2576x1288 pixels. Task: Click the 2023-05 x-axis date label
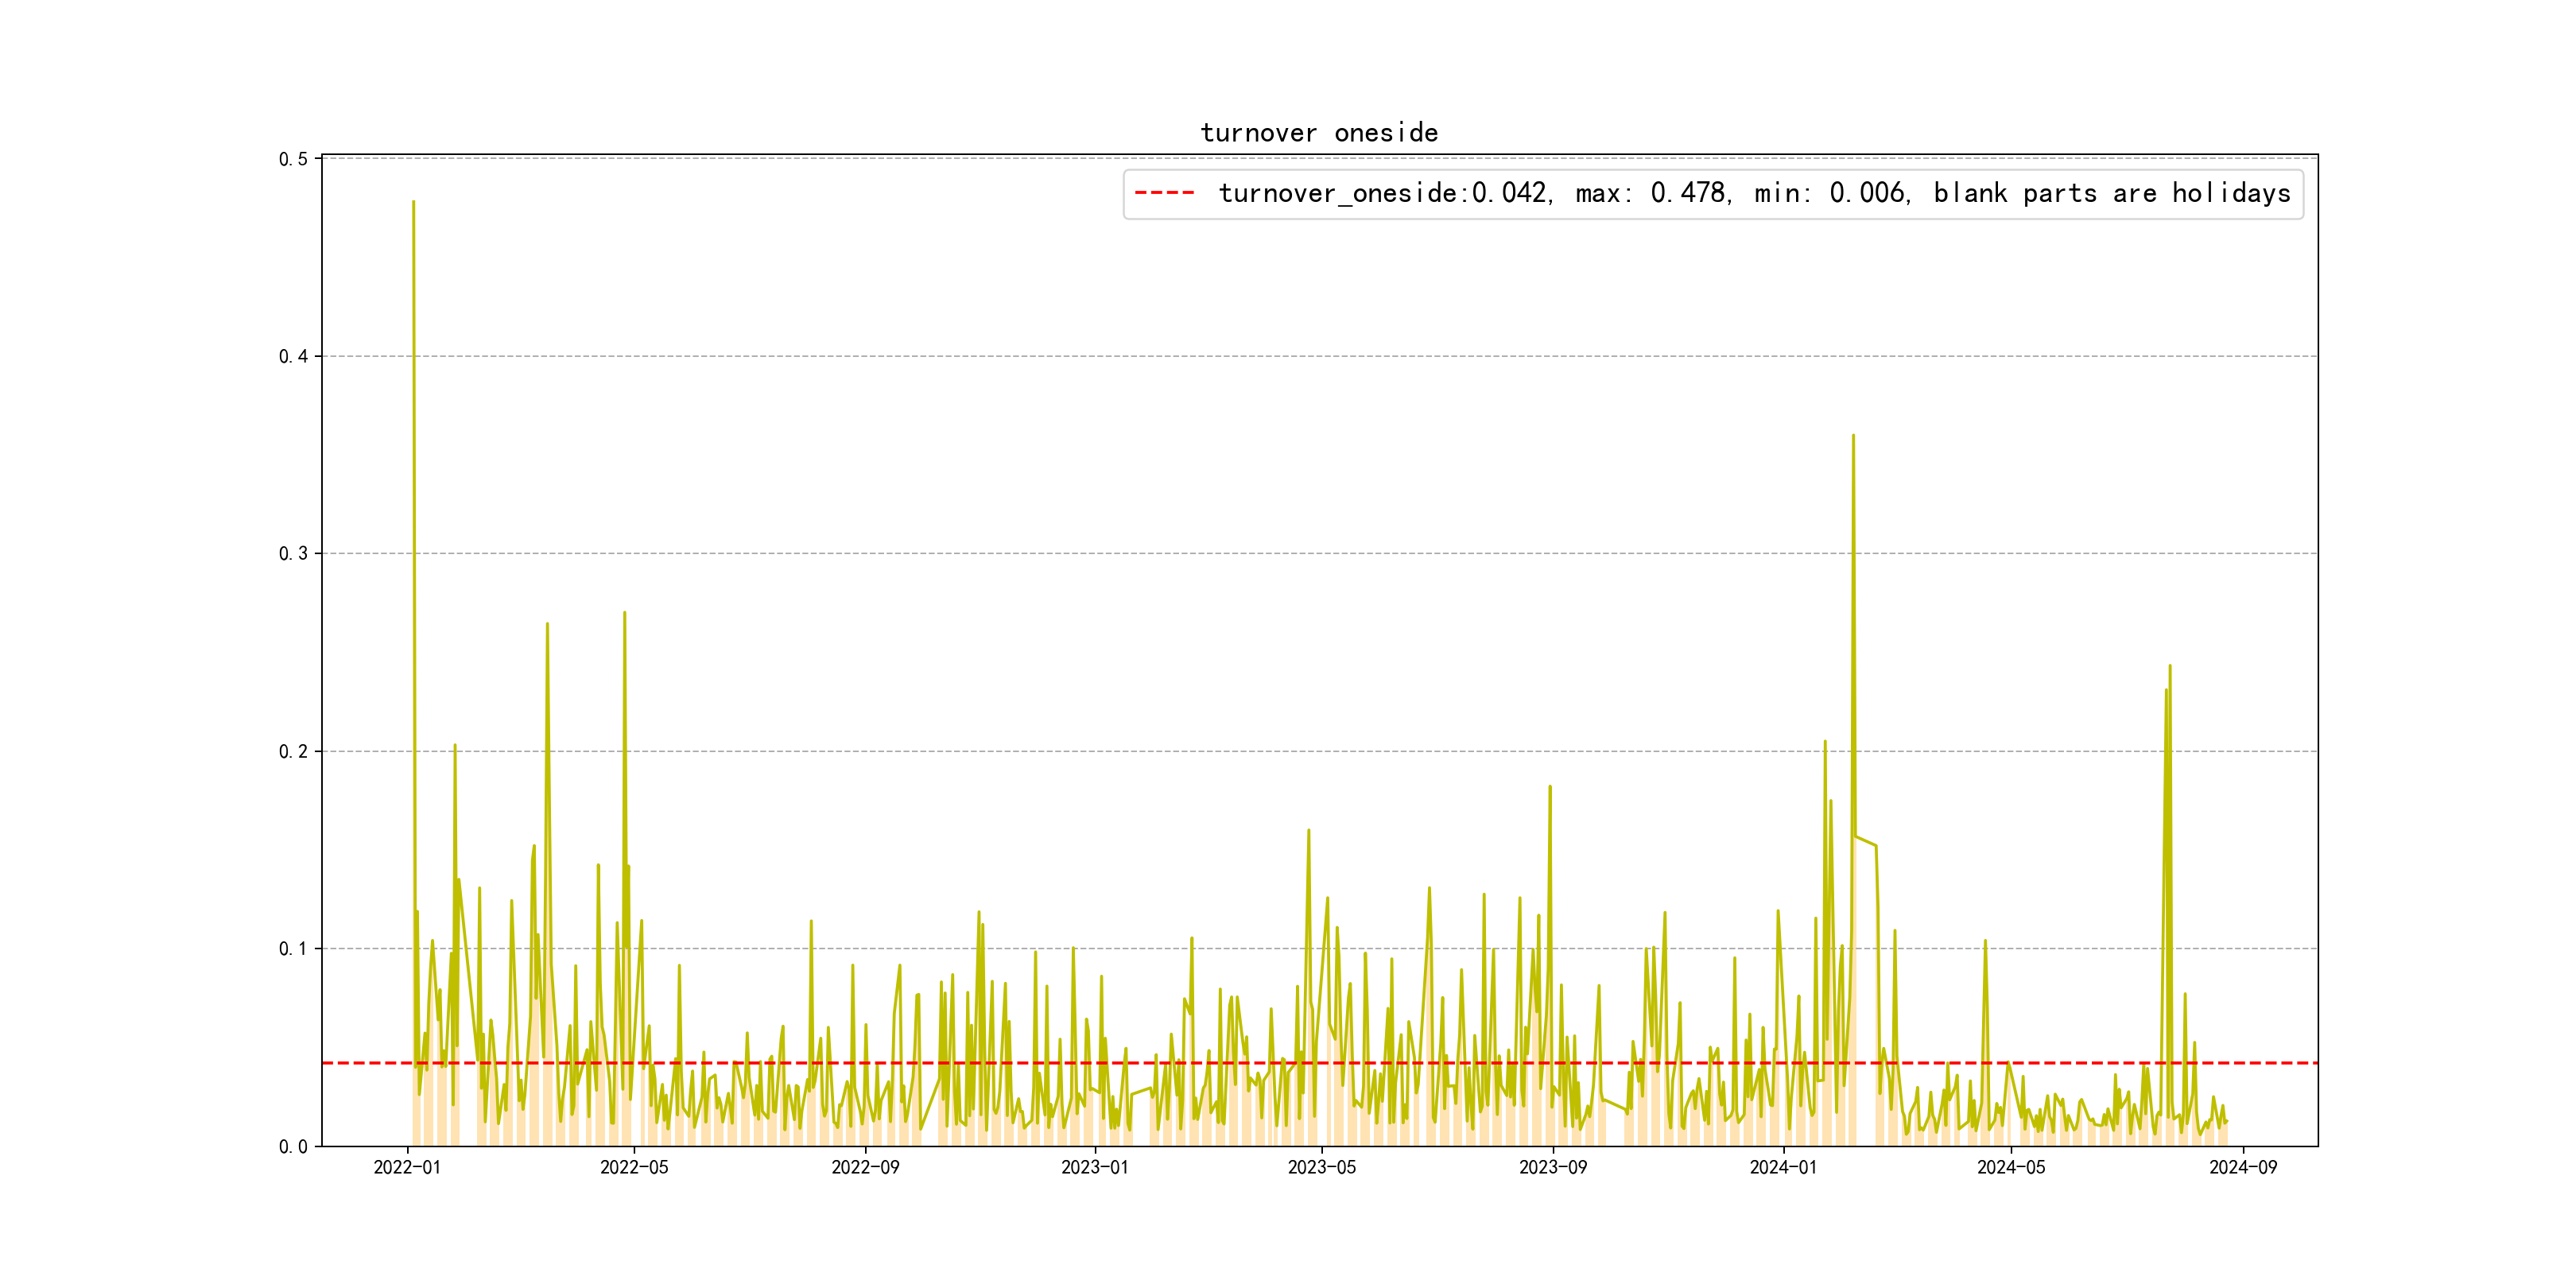[1322, 1168]
